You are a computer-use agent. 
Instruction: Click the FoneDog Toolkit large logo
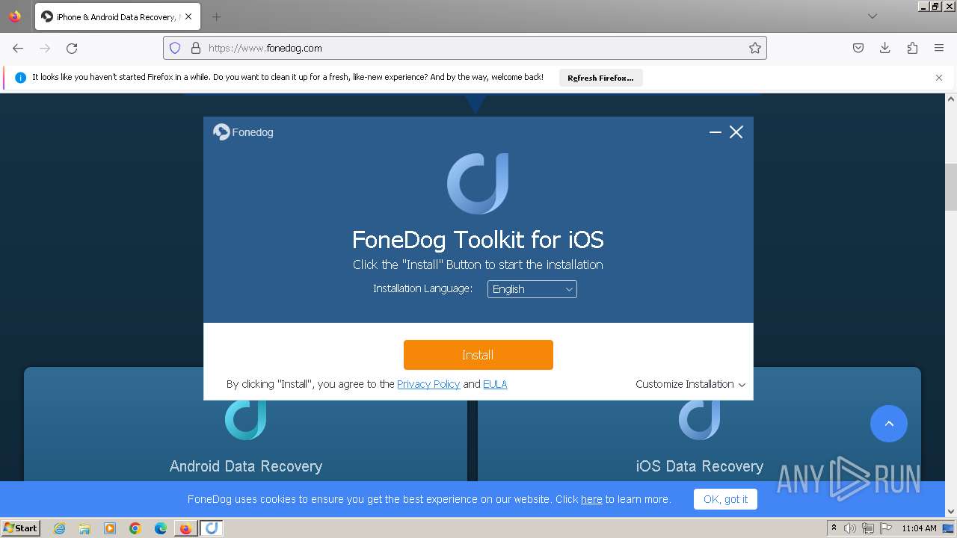click(x=478, y=184)
